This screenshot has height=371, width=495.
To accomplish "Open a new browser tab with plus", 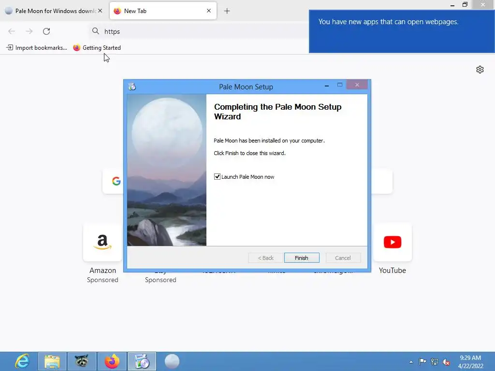I will [x=227, y=11].
